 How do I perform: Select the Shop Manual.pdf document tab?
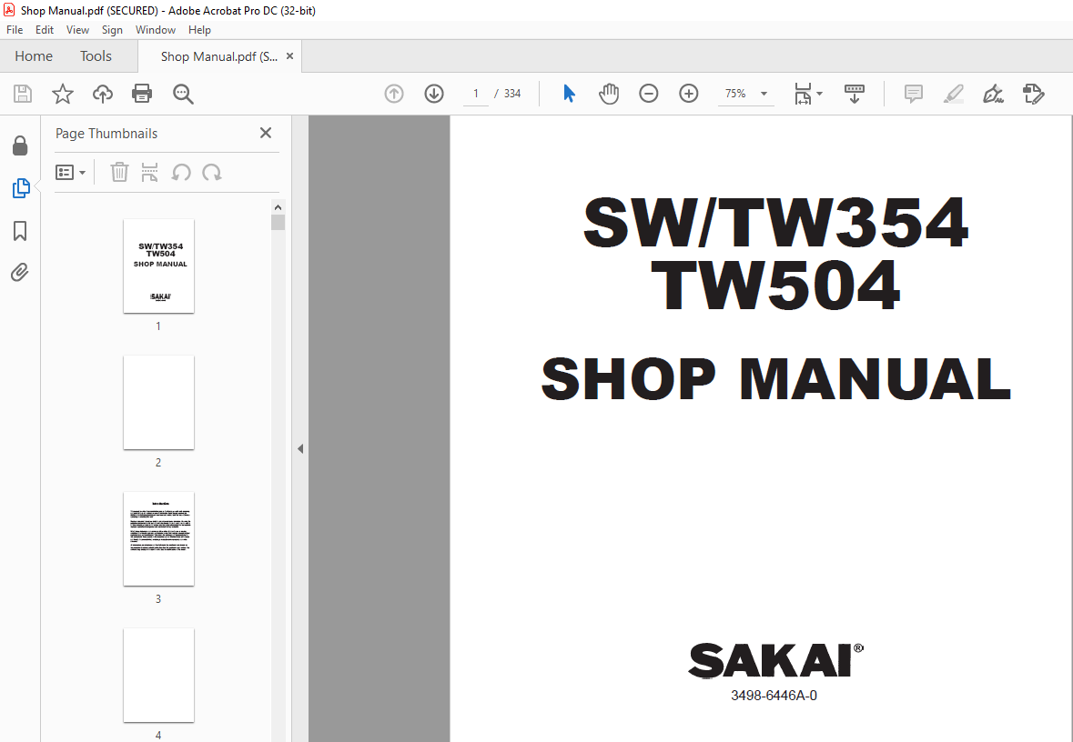click(x=219, y=56)
